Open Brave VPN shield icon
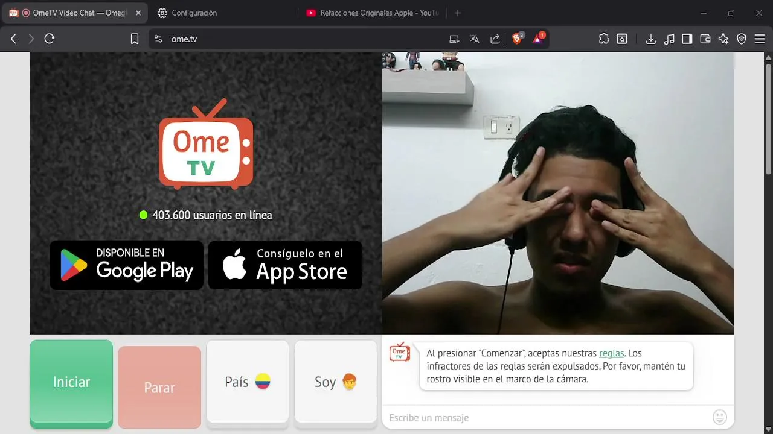This screenshot has width=773, height=434. 742,39
